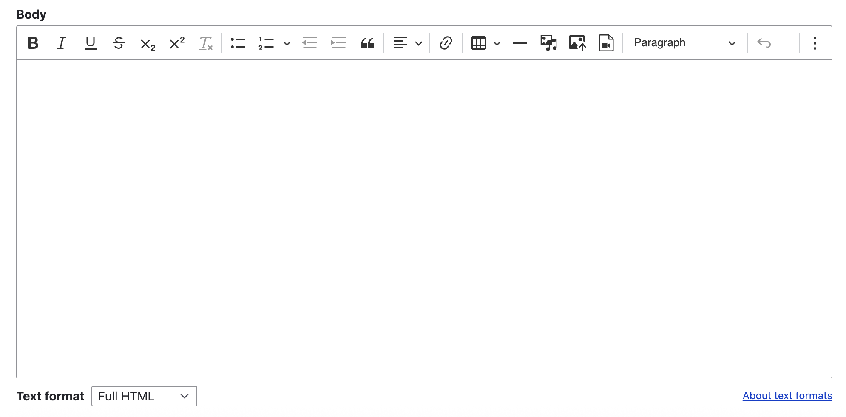846x417 pixels.
Task: Expand the numbered list options chevron
Action: [287, 43]
